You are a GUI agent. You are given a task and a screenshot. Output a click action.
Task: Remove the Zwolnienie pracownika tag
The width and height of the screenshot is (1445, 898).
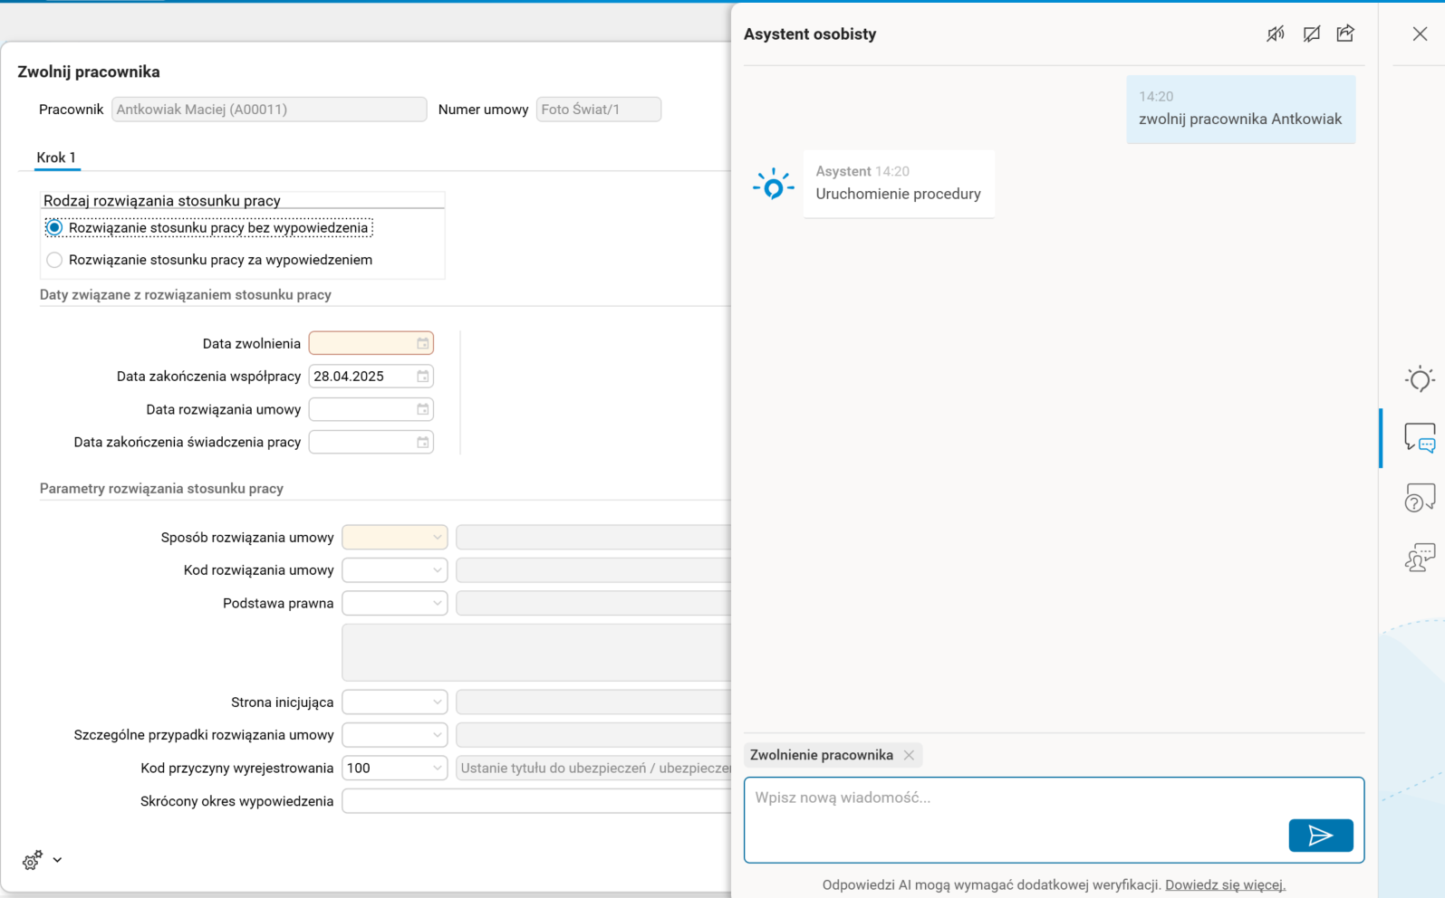point(909,755)
